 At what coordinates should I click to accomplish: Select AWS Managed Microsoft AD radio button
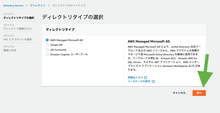click(47, 40)
